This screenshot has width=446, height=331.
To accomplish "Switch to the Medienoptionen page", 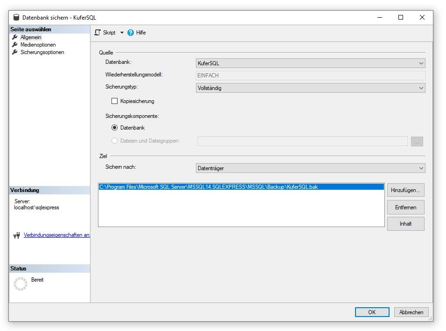I will click(38, 45).
